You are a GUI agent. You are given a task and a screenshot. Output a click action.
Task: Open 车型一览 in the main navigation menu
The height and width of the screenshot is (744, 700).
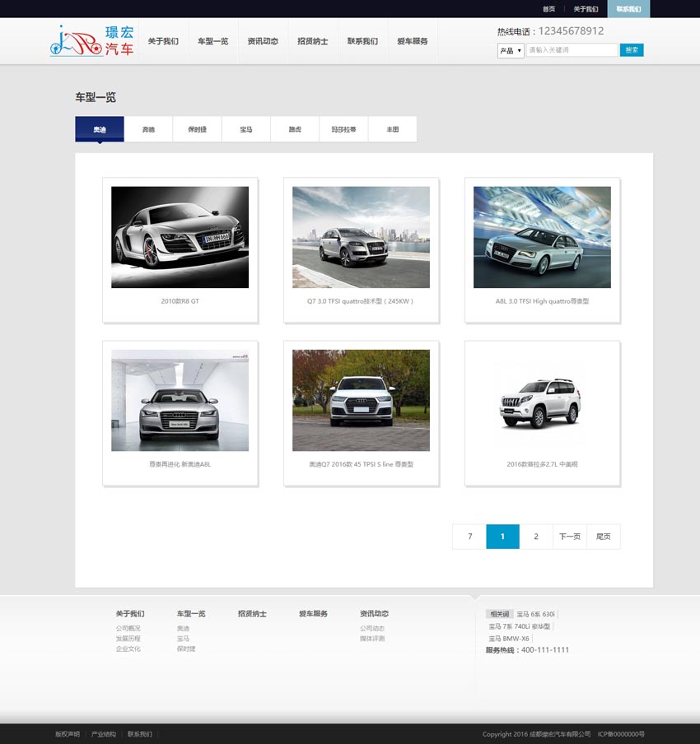point(213,41)
